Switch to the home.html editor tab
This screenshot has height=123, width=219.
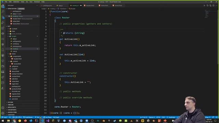pos(118,5)
